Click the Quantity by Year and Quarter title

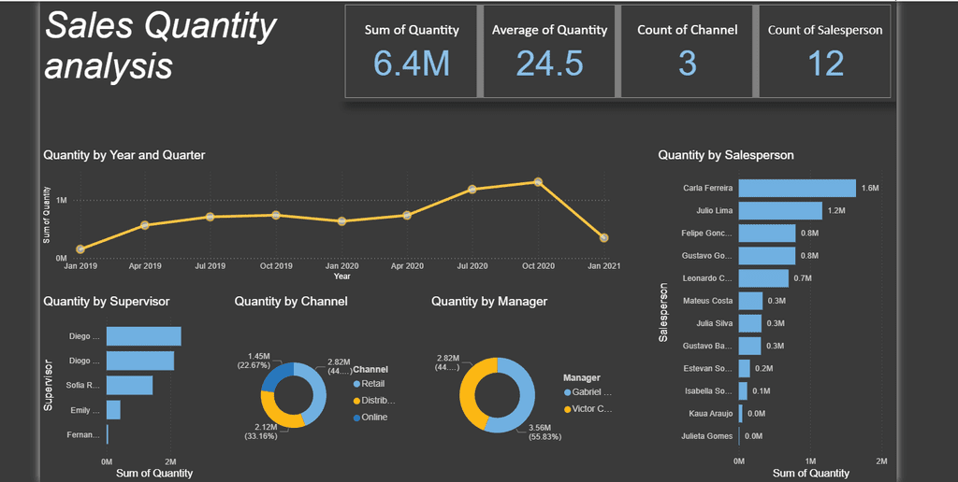[x=124, y=155]
